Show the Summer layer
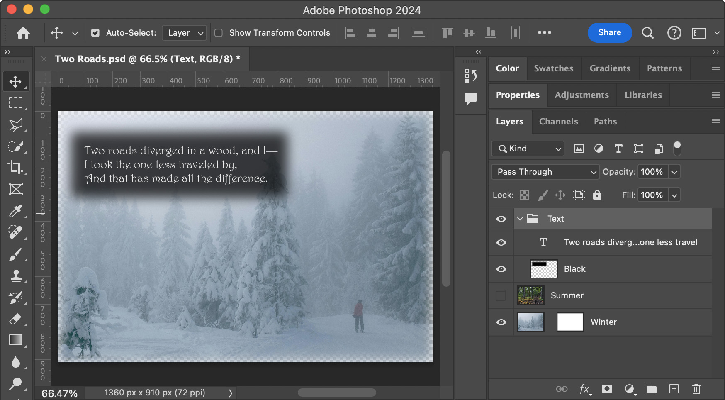The height and width of the screenshot is (400, 725). 501,295
